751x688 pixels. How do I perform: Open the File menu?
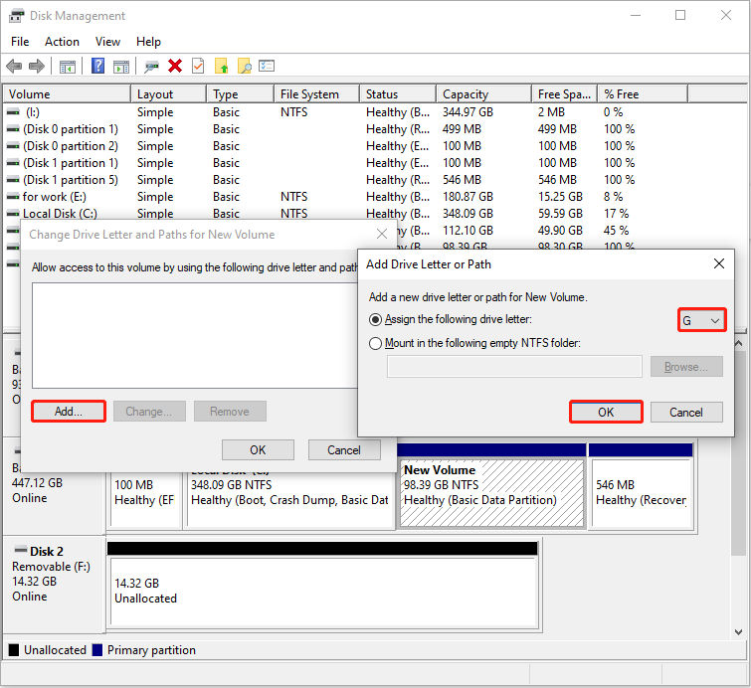[20, 42]
